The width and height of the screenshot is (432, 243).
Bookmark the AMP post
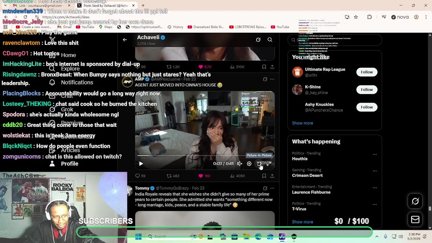coord(264,176)
